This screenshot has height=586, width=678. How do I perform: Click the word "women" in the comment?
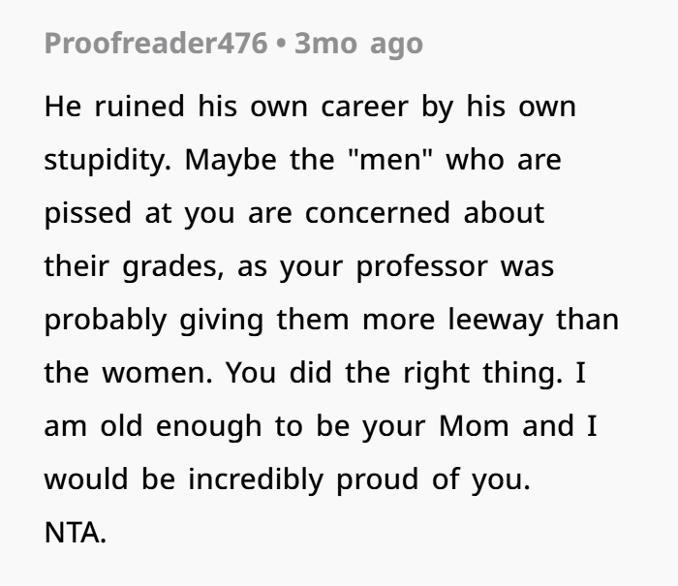(x=157, y=373)
